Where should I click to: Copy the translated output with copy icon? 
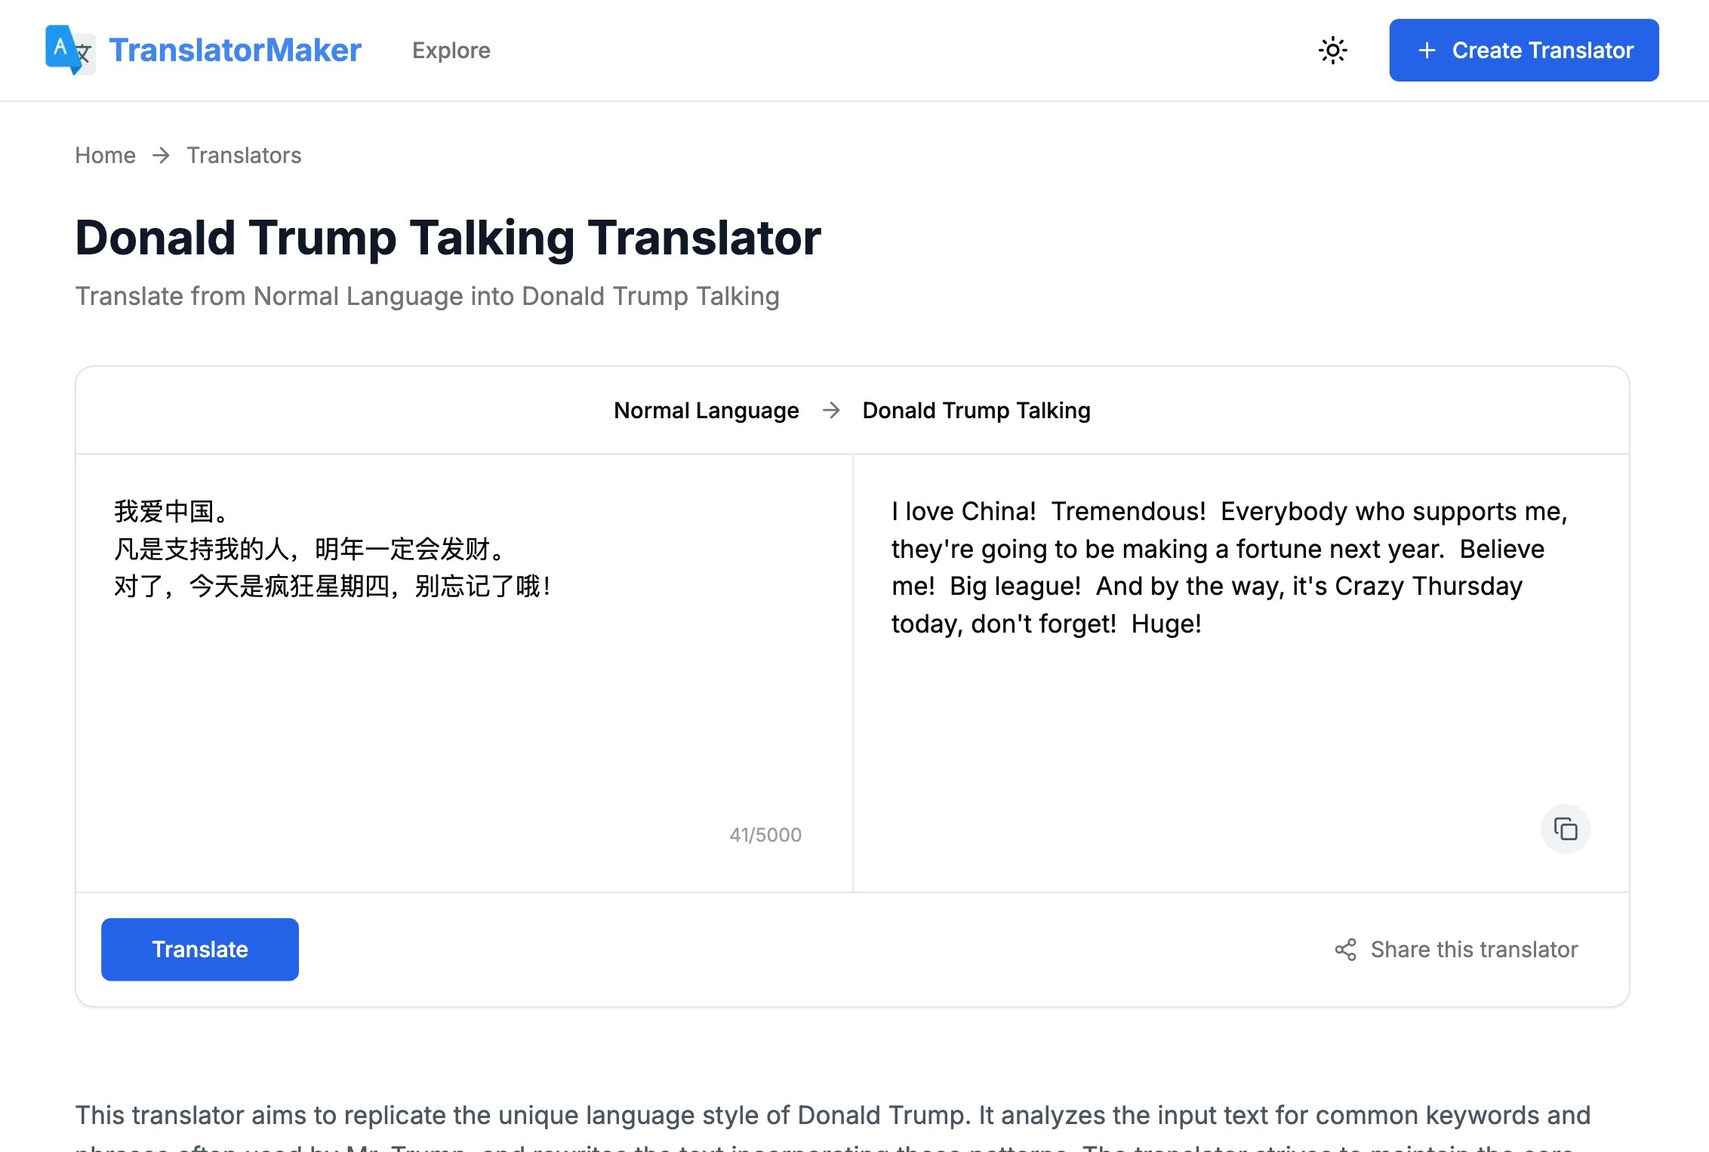click(x=1565, y=829)
